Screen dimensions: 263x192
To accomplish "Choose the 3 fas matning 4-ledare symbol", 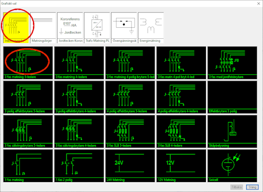I will [79, 63].
